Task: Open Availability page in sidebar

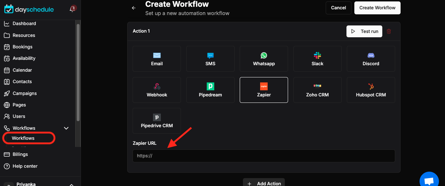Action: coord(24,58)
